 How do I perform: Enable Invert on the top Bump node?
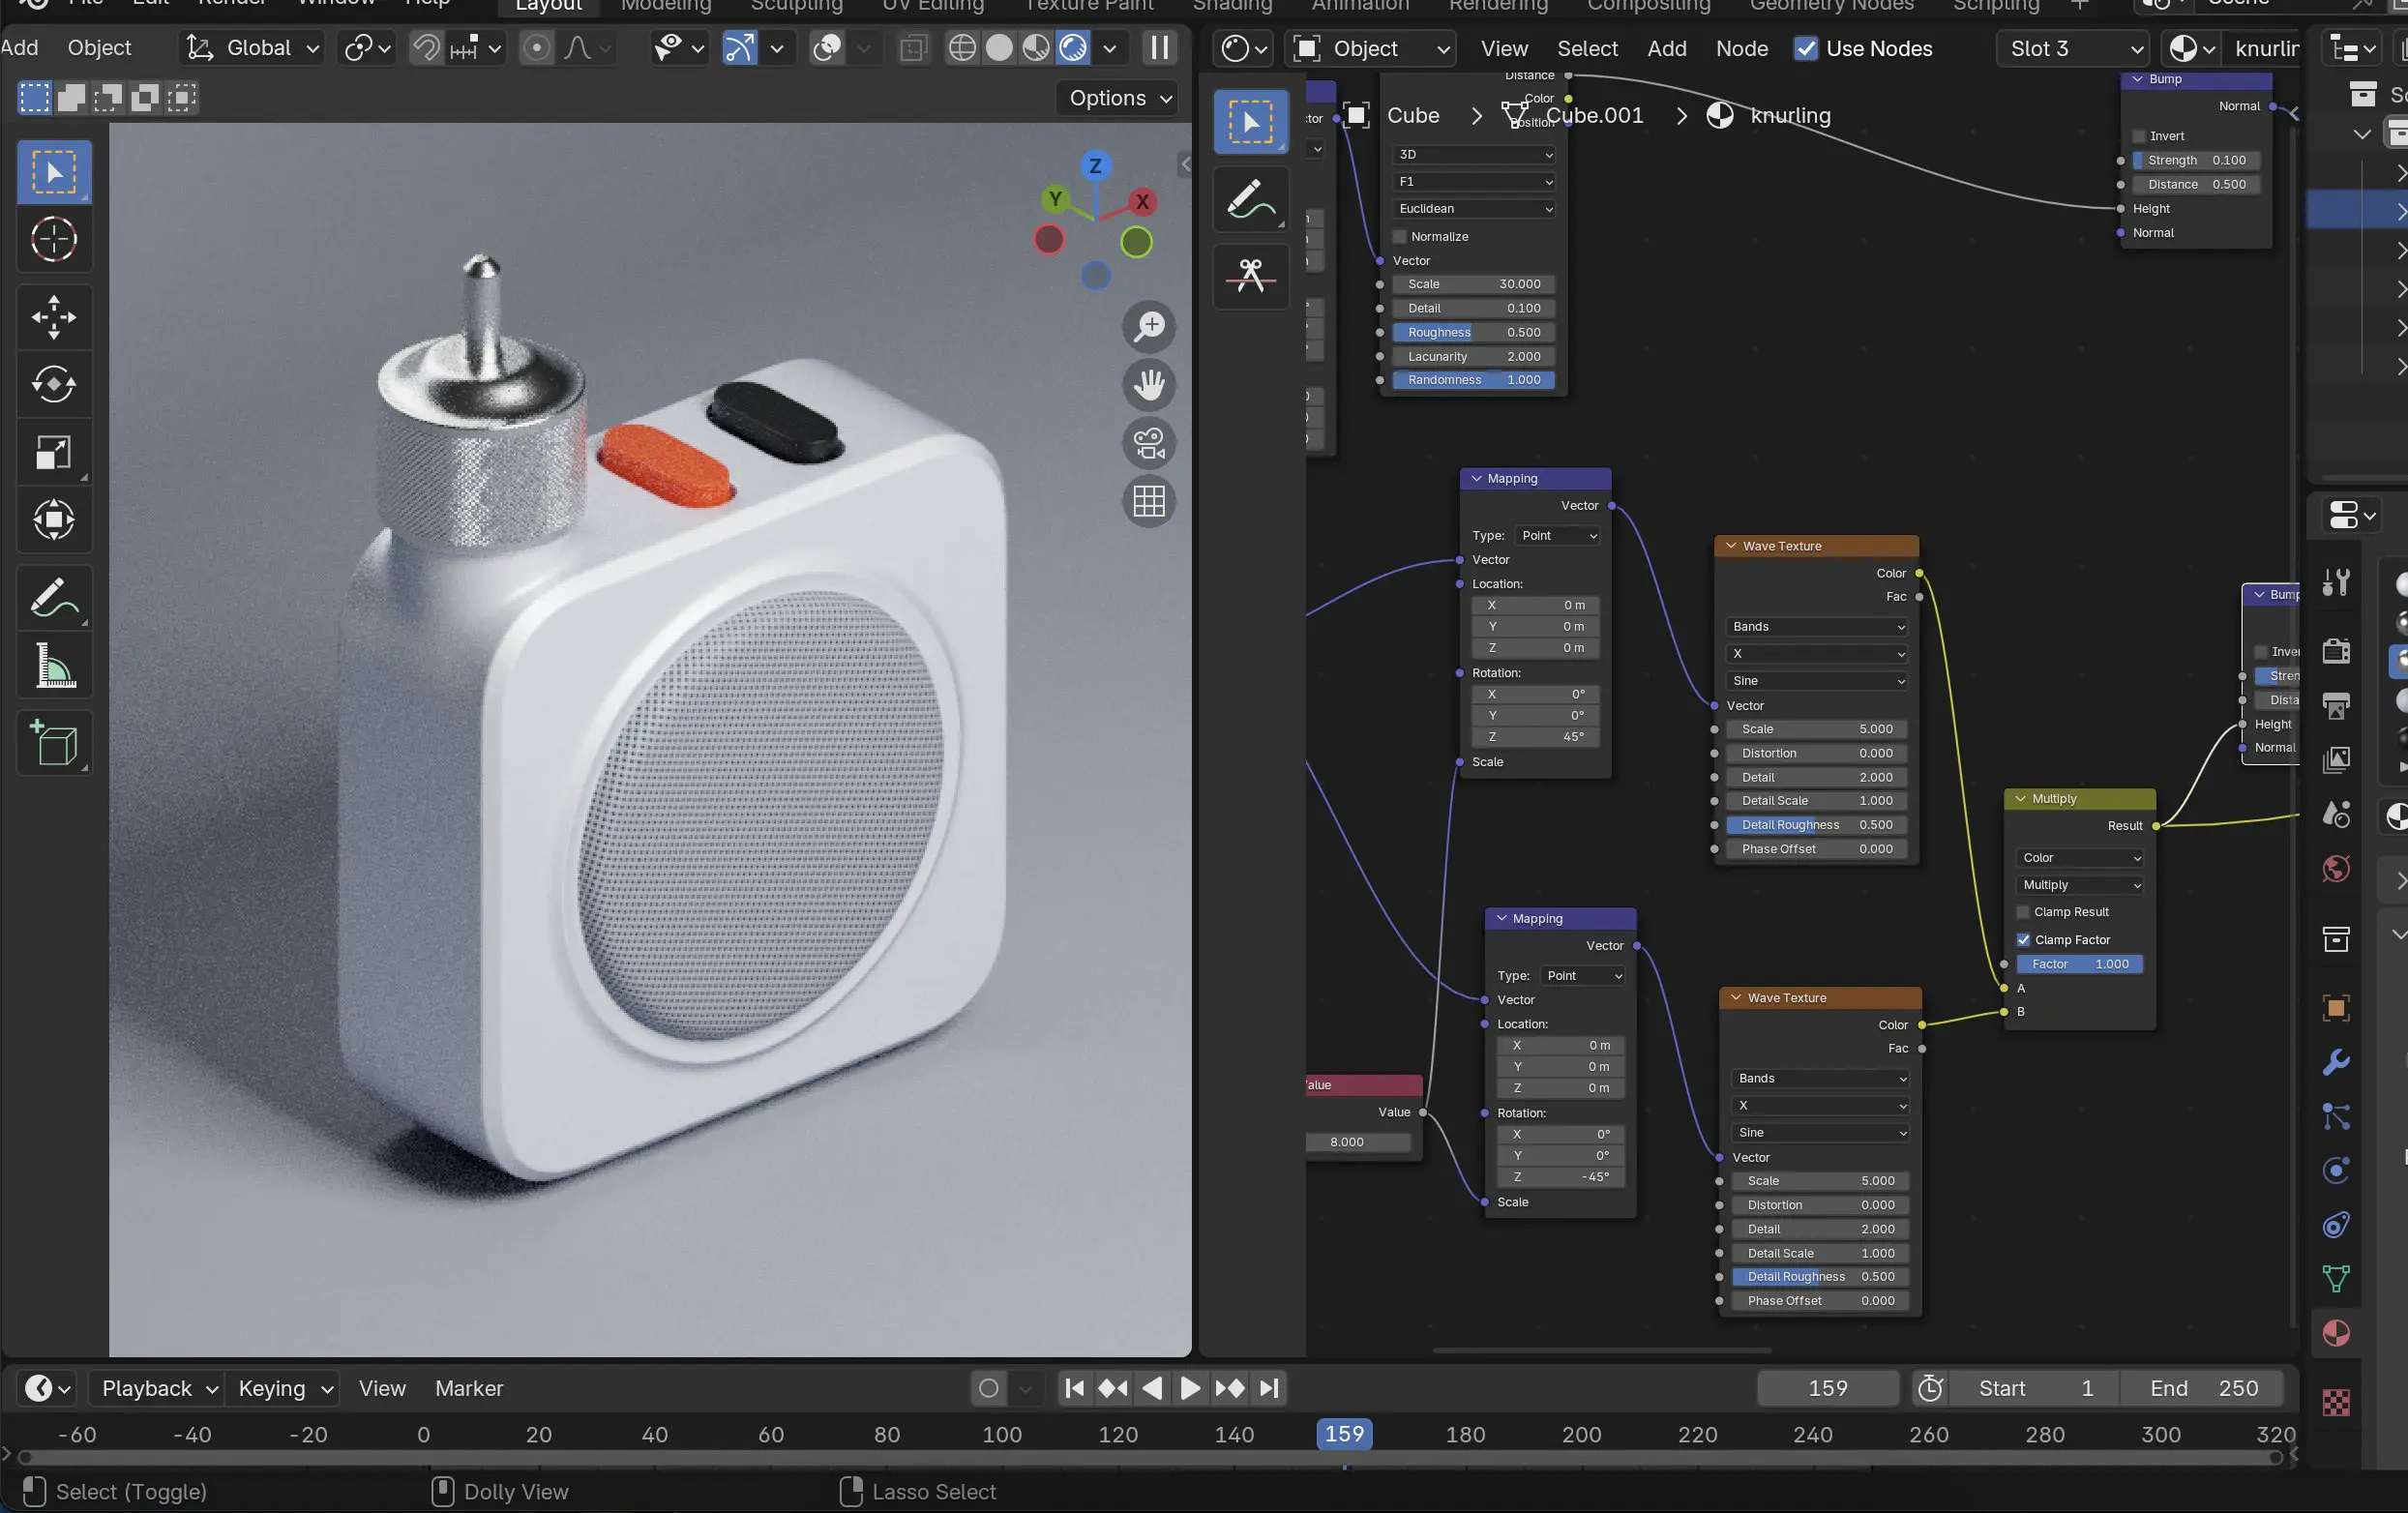[x=2139, y=136]
